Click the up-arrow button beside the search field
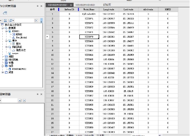190x136 pixels. (36, 21)
